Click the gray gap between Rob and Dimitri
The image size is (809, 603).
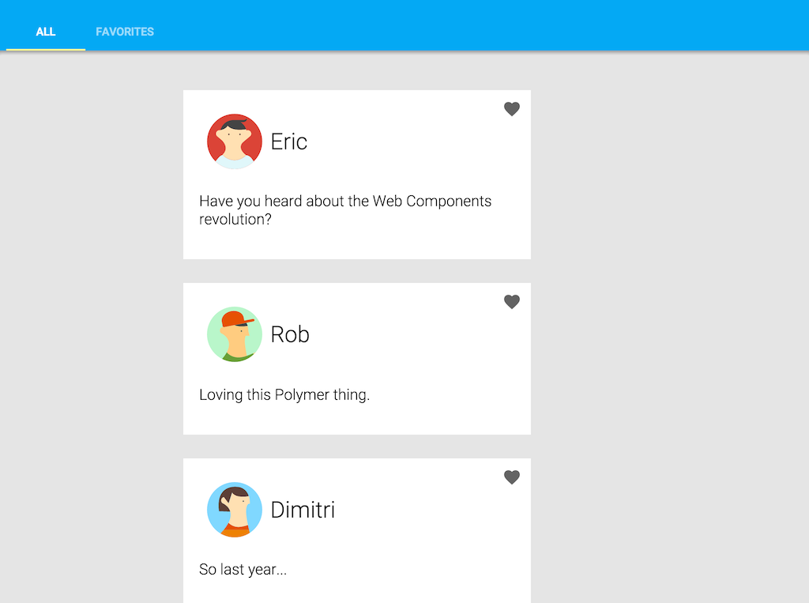pyautogui.click(x=357, y=447)
